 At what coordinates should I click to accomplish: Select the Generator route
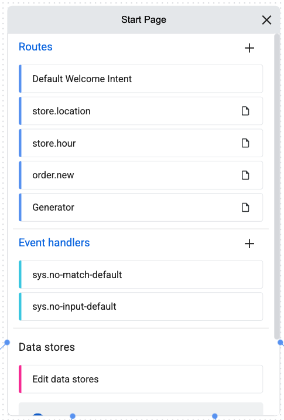(x=141, y=207)
